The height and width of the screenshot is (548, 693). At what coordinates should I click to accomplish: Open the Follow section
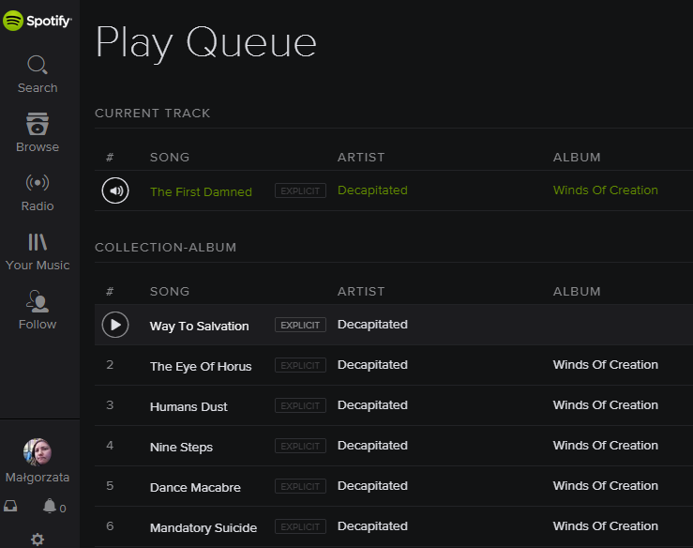click(x=38, y=310)
